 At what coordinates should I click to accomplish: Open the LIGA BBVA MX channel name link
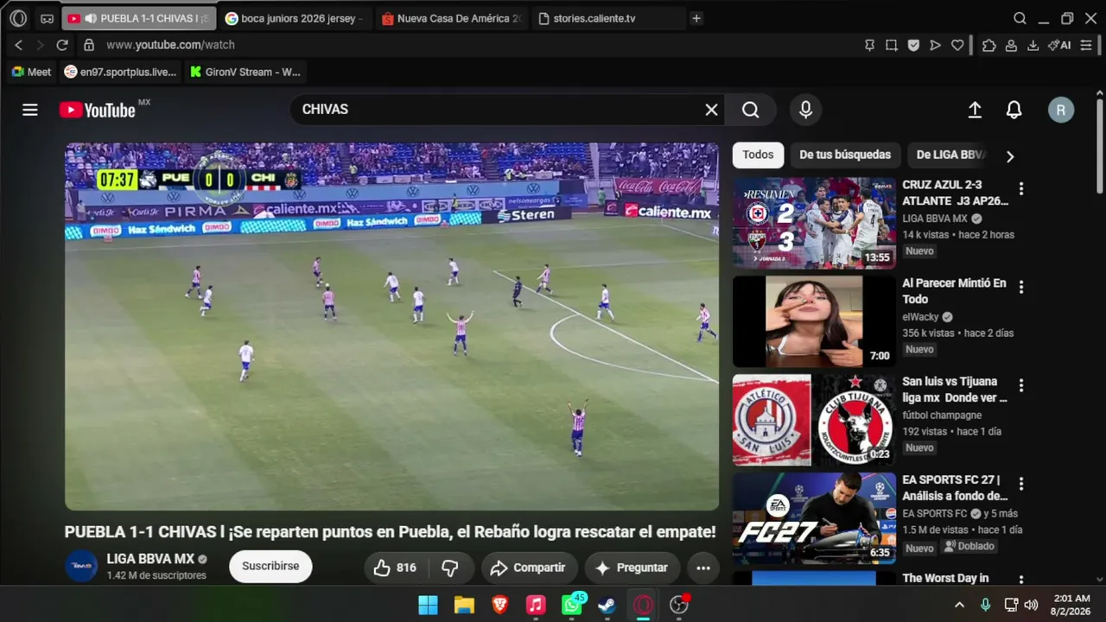coord(150,559)
